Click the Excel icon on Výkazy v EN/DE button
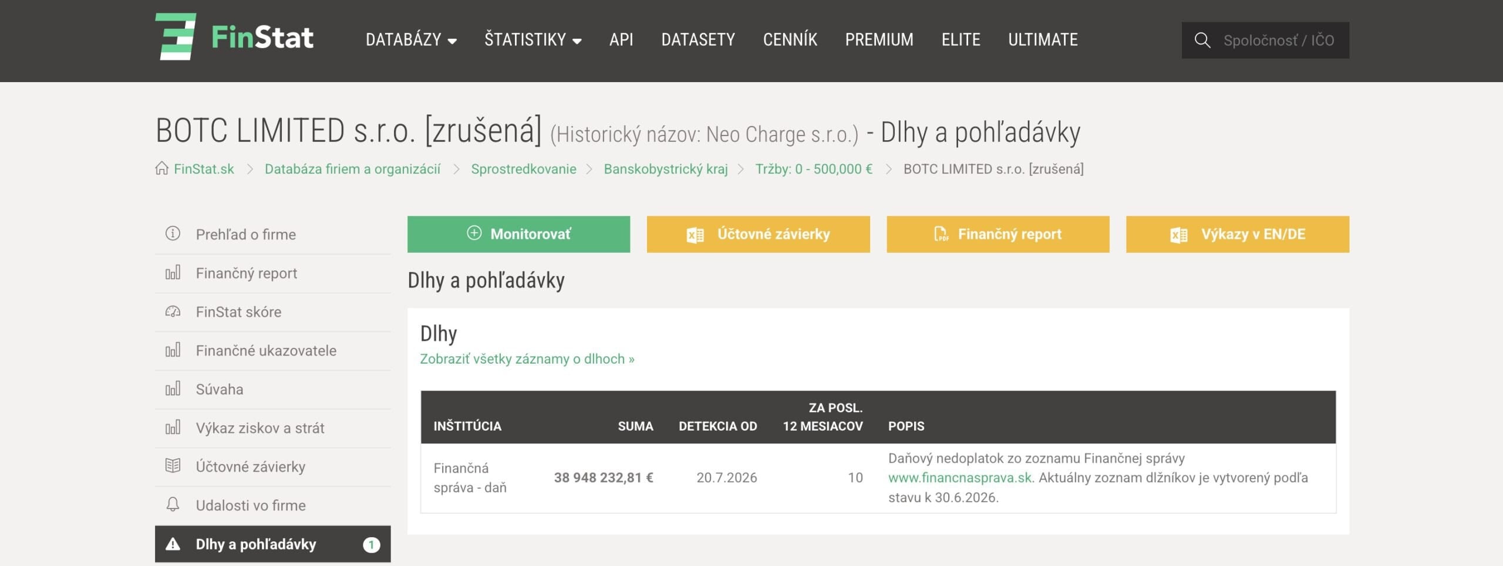The height and width of the screenshot is (566, 1503). coord(1179,235)
